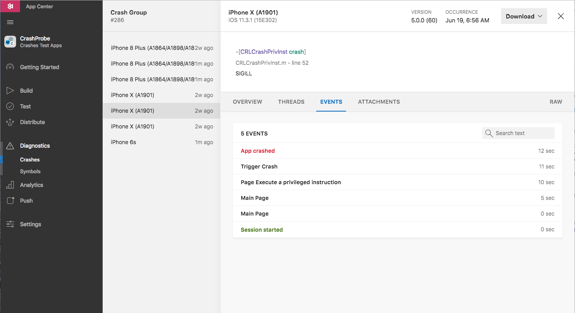Open the Attachments tab
This screenshot has width=575, height=313.
click(x=378, y=102)
